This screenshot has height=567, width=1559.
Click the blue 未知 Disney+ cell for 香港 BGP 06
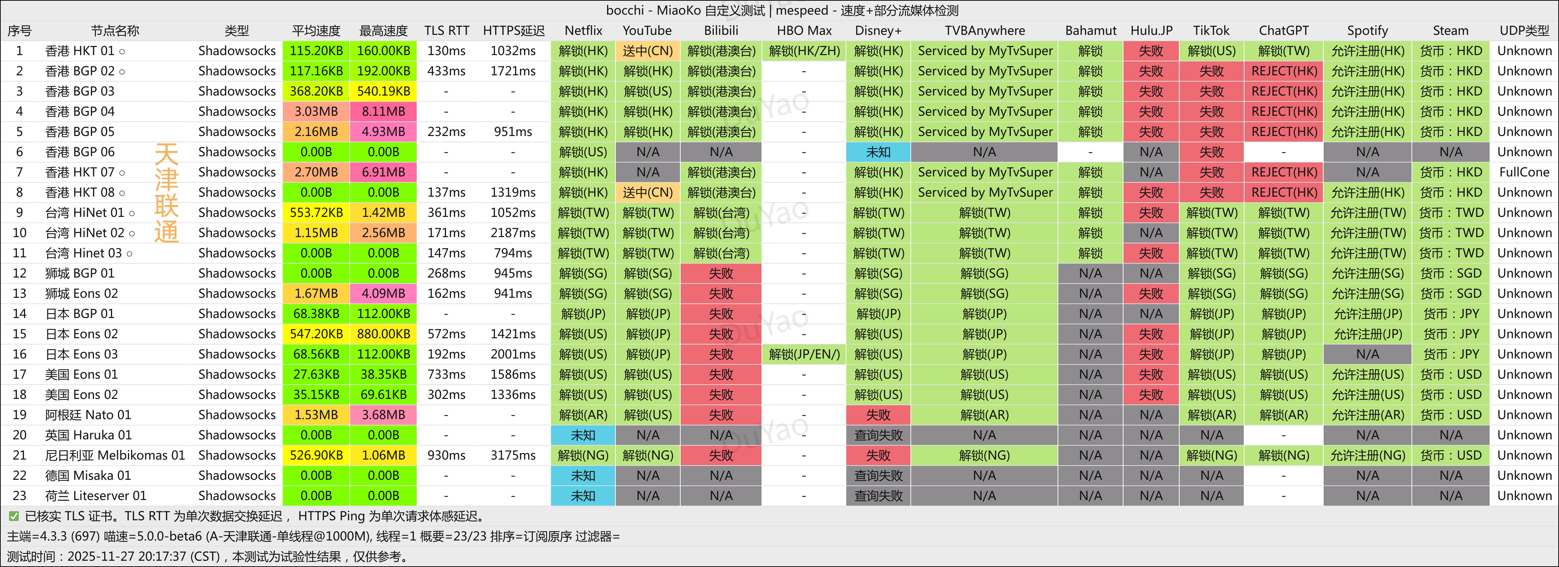coord(878,152)
